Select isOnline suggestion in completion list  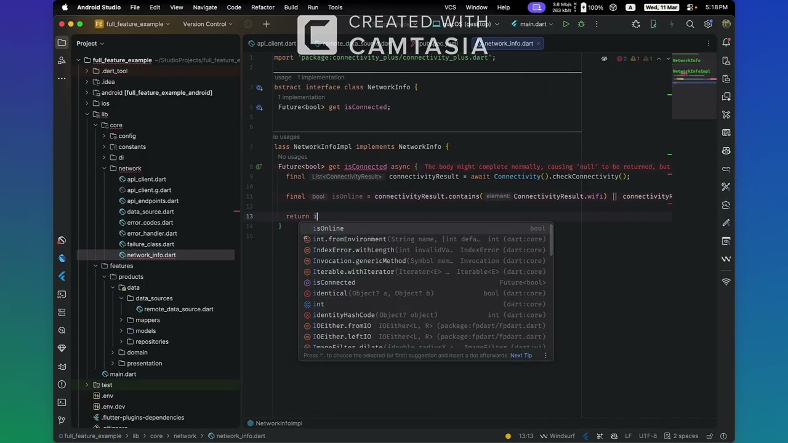[426, 228]
